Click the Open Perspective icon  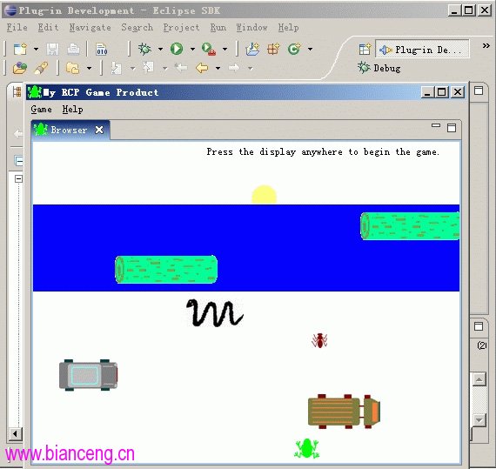365,50
